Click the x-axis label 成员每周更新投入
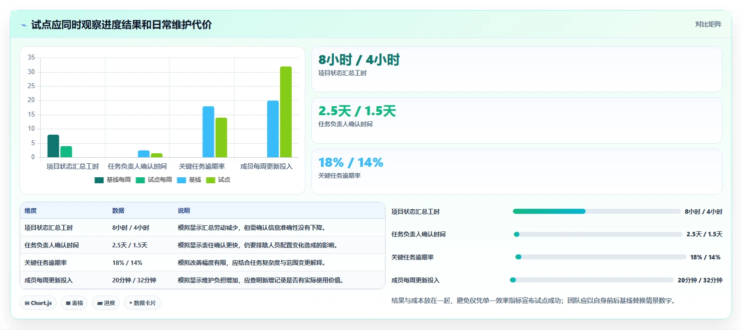The image size is (742, 330). click(266, 166)
